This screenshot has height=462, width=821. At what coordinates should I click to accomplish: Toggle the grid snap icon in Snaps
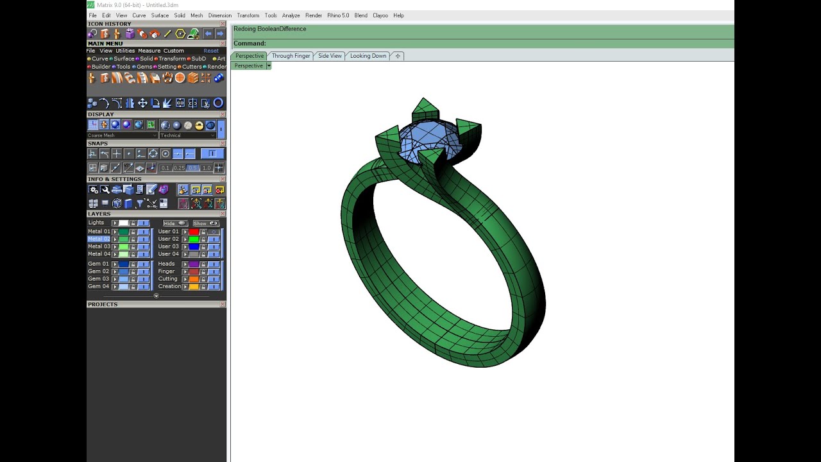[x=219, y=167]
